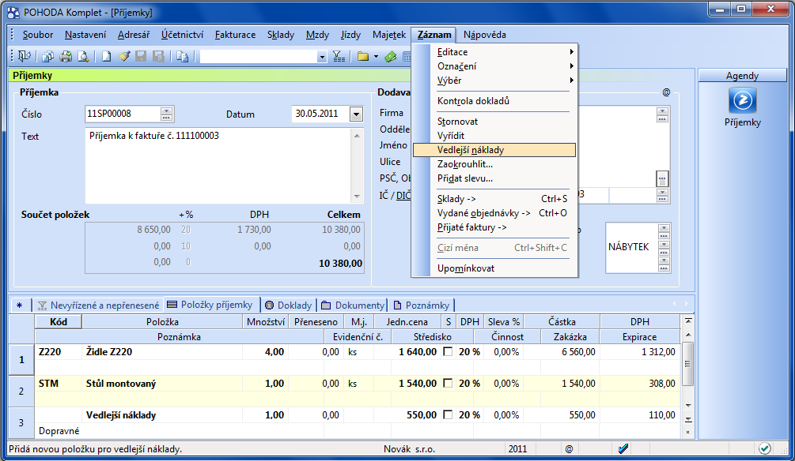The height and width of the screenshot is (461, 795).
Task: Click the green money icon in toolbar
Action: coord(391,56)
